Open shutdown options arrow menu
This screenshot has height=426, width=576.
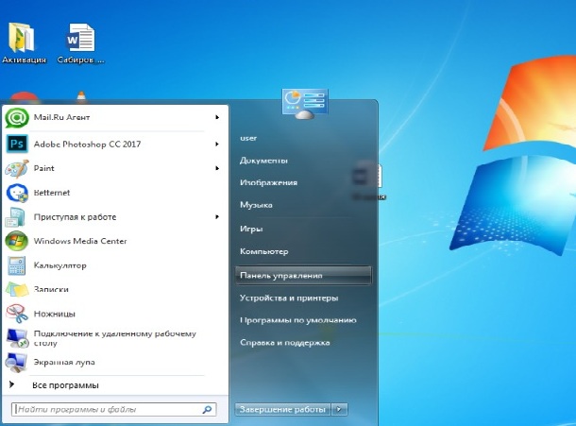340,409
